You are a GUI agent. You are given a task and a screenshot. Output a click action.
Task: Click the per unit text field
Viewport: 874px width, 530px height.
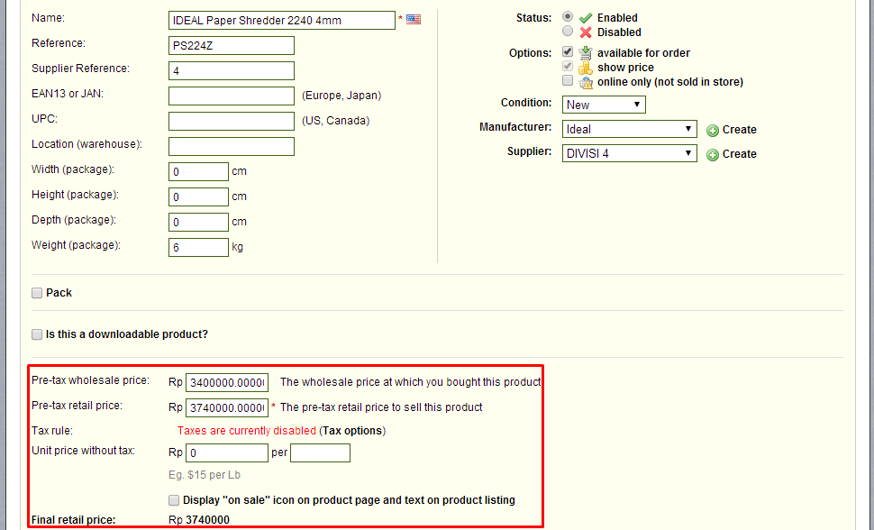pyautogui.click(x=321, y=453)
